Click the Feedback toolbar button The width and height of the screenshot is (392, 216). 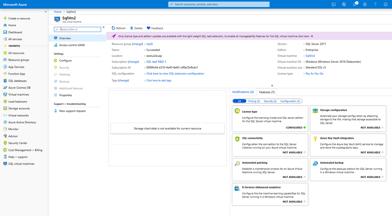tap(155, 28)
